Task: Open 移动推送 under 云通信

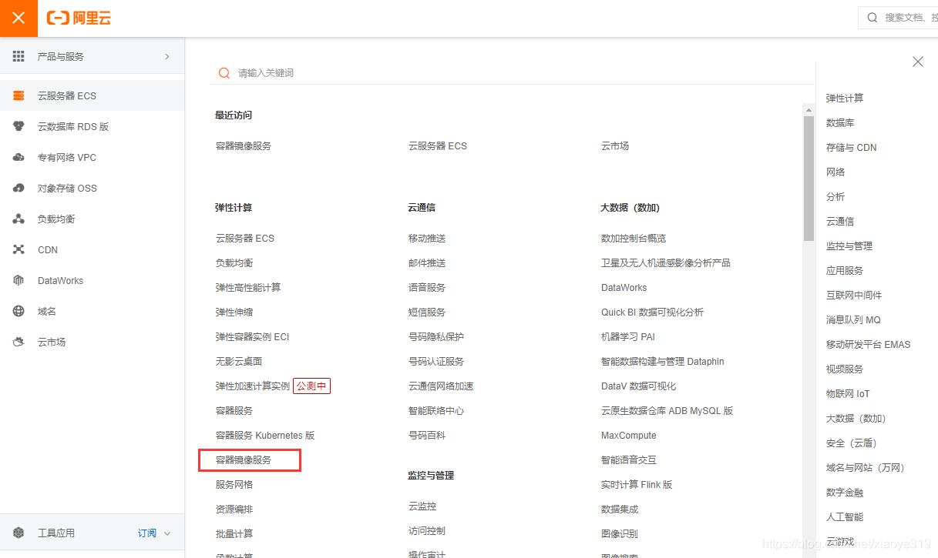Action: coord(427,238)
